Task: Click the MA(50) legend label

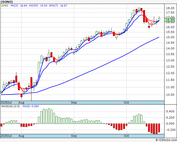Action: pos(34,6)
